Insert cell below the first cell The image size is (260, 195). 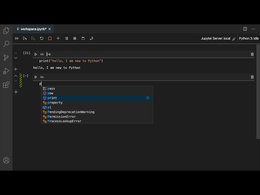[x=16, y=69]
